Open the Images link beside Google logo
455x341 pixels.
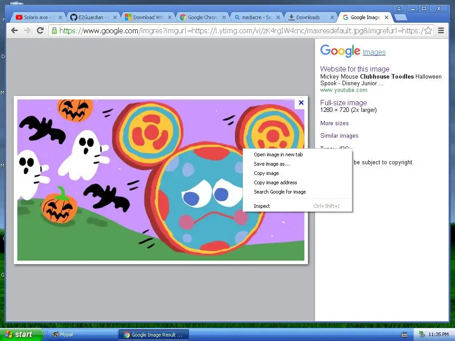[x=374, y=52]
